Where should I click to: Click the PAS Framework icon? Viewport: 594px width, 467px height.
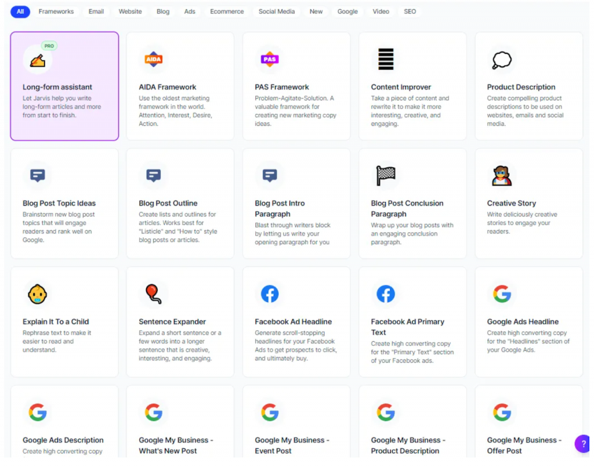coord(270,59)
